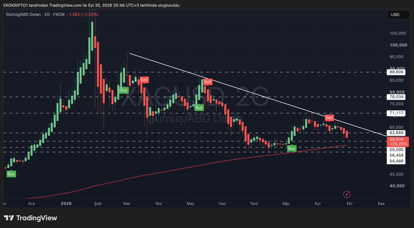This screenshot has height=228, width=414.
Task: Click the Eki month on time axis
Action: pos(349,204)
